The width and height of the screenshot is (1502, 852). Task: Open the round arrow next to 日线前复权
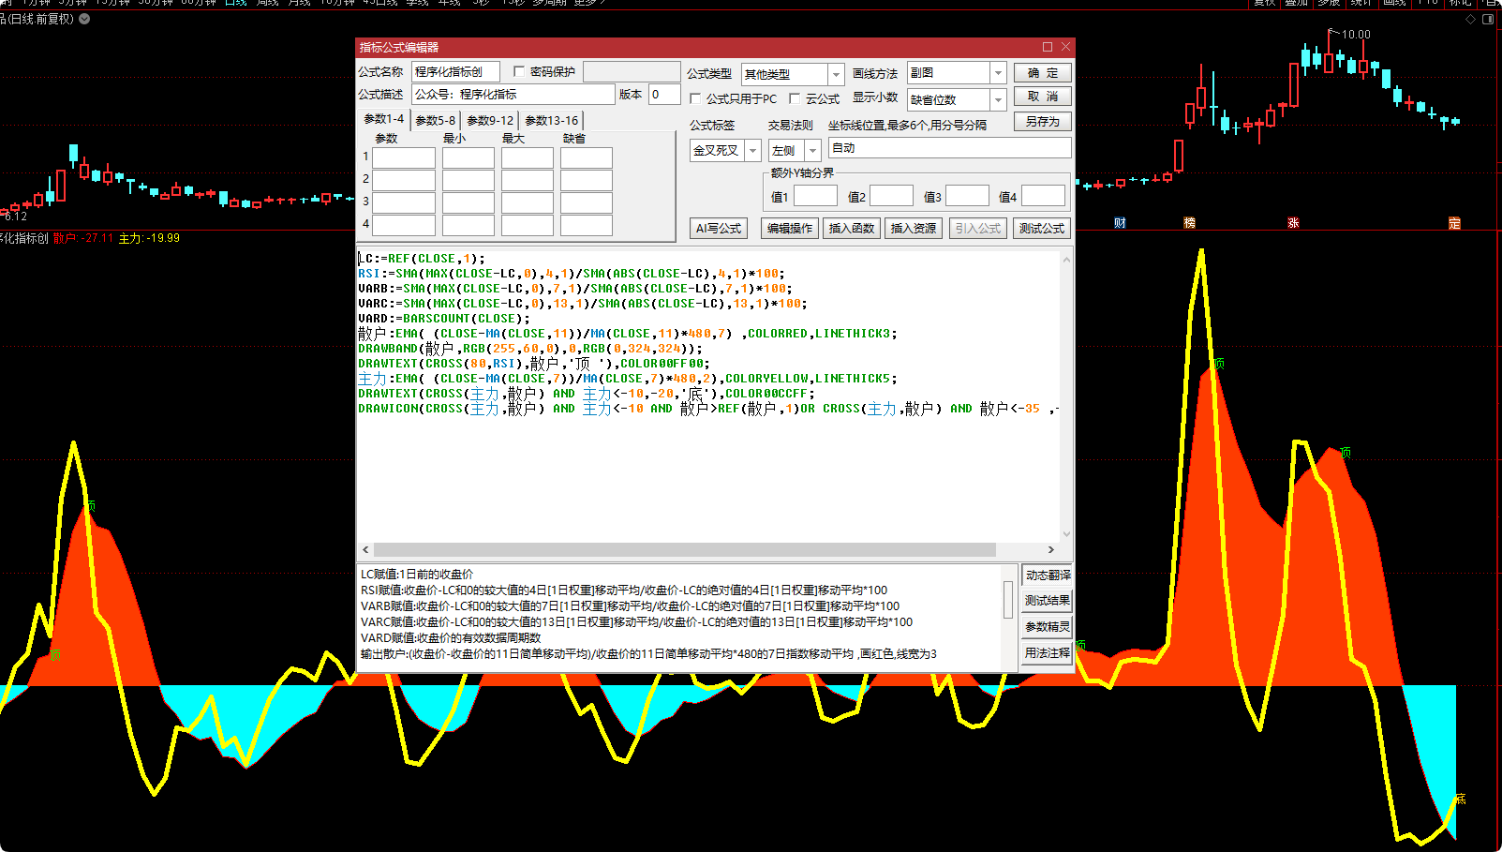[84, 19]
